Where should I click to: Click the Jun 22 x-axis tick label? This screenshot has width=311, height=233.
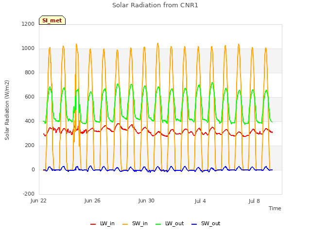point(38,200)
